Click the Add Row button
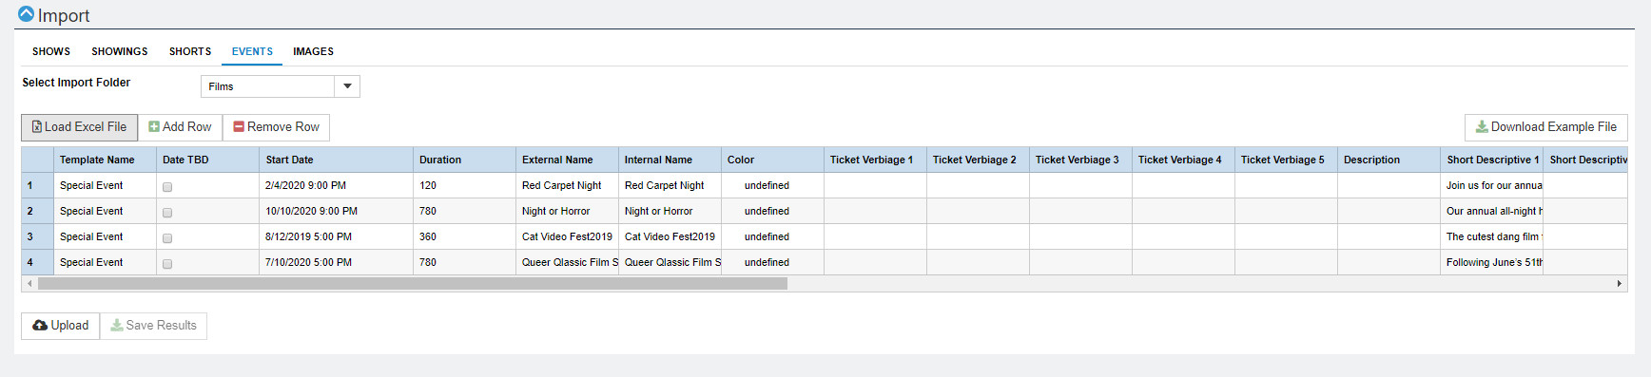1651x377 pixels. pos(181,127)
